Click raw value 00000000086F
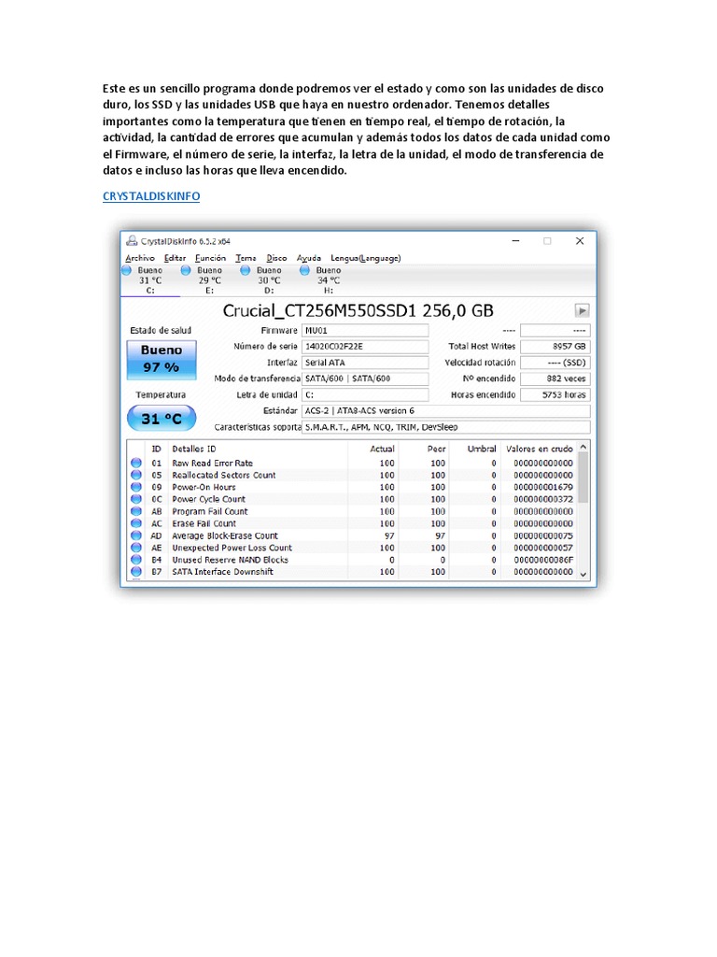Screen dimensions: 717x957 point(543,560)
